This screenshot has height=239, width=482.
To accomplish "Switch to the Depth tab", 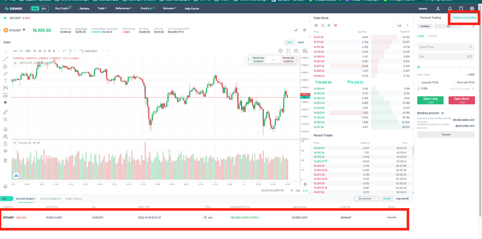I will [x=300, y=42].
